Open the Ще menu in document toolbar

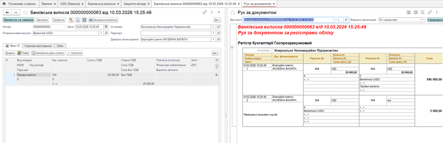pyautogui.click(x=217, y=20)
